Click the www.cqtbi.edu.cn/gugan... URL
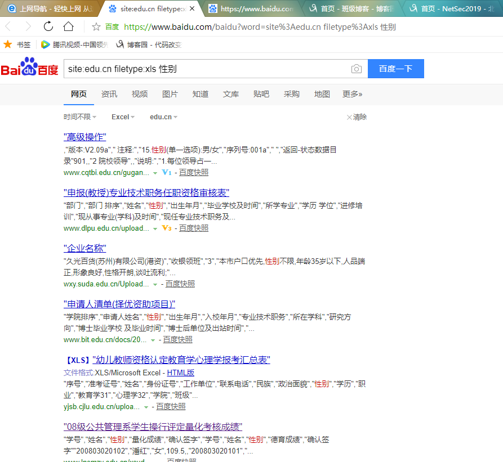 coord(106,172)
